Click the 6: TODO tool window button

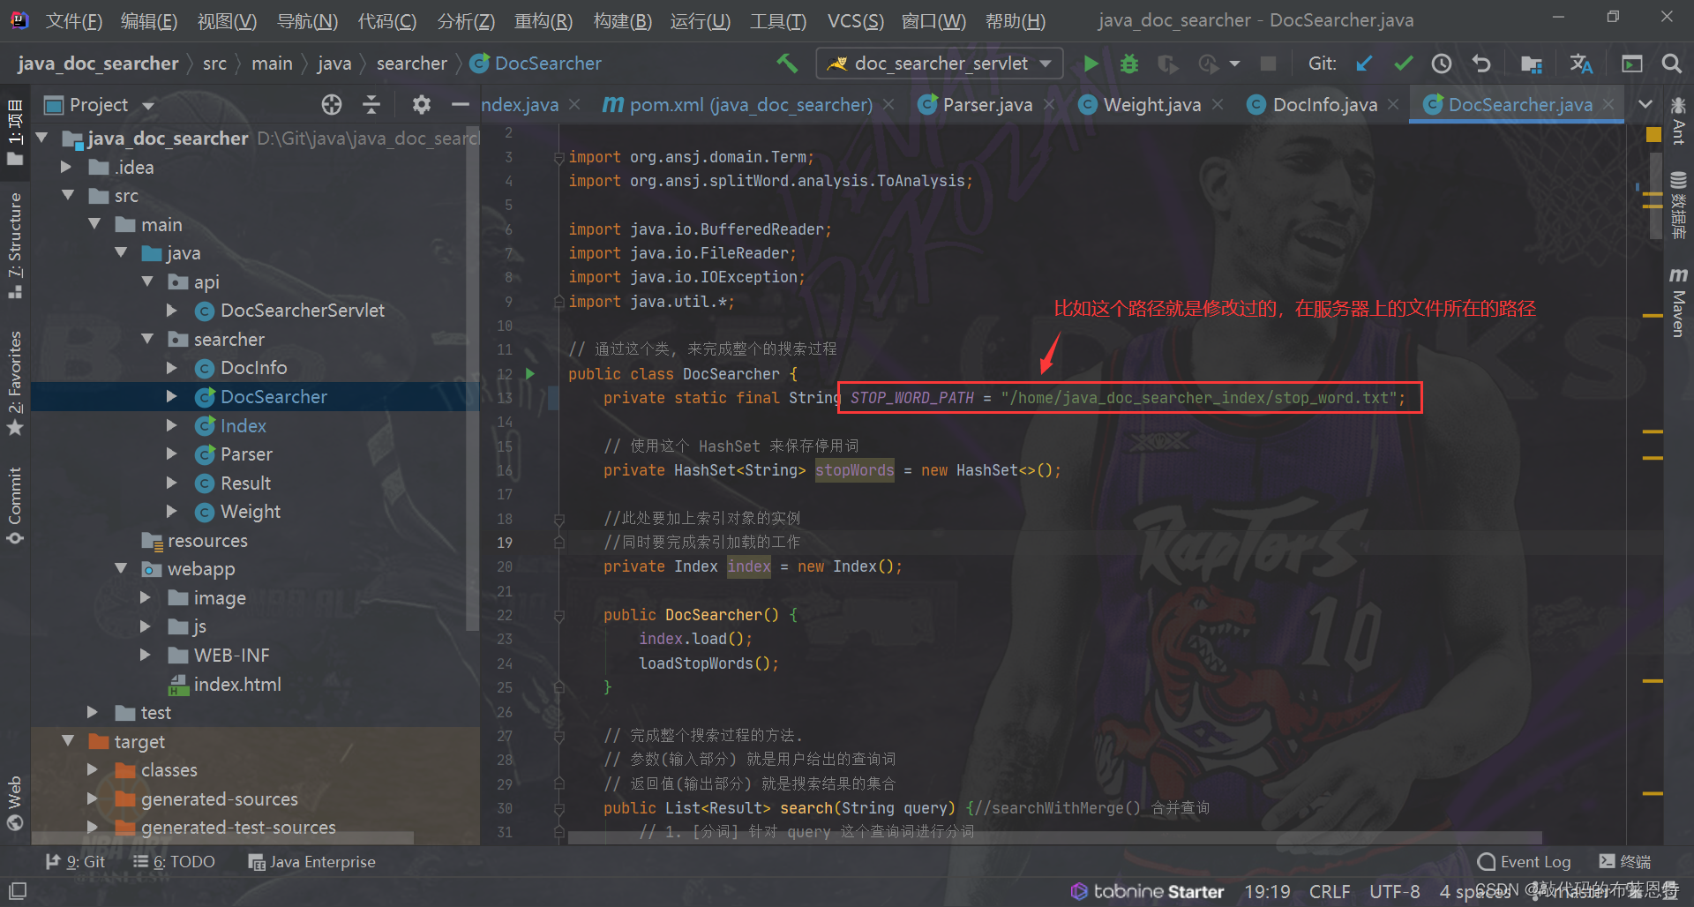174,862
